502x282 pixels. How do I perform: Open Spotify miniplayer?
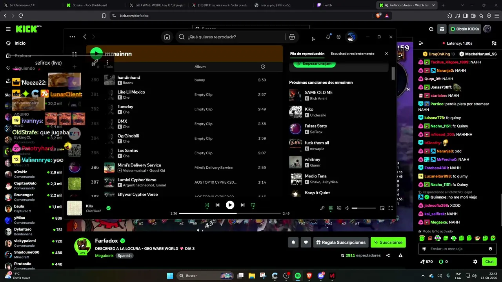(x=382, y=208)
